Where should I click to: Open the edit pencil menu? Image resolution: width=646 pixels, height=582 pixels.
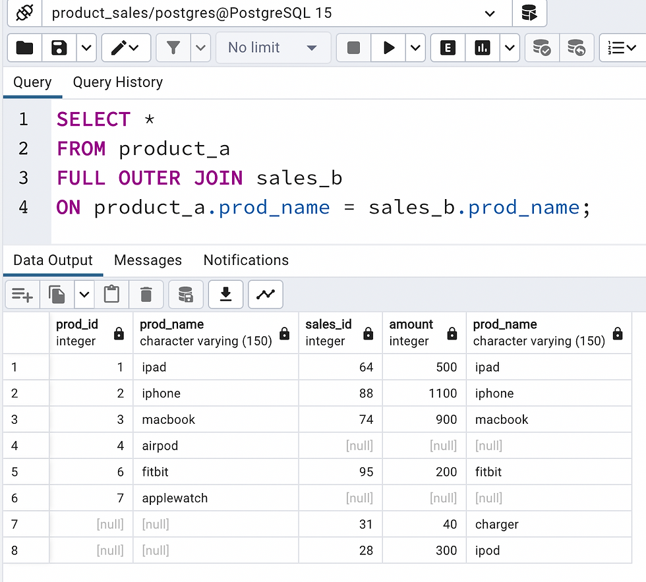click(126, 47)
